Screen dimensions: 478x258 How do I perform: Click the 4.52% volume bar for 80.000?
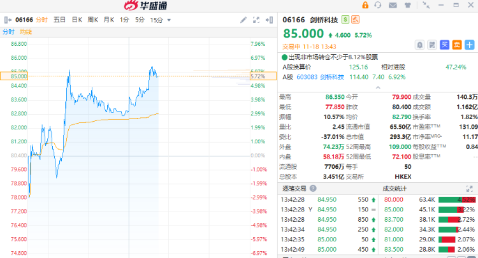457,200
